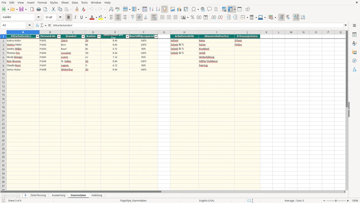The image size is (360, 203).
Task: Click the Function Wizard fx icon
Action: [37, 26]
